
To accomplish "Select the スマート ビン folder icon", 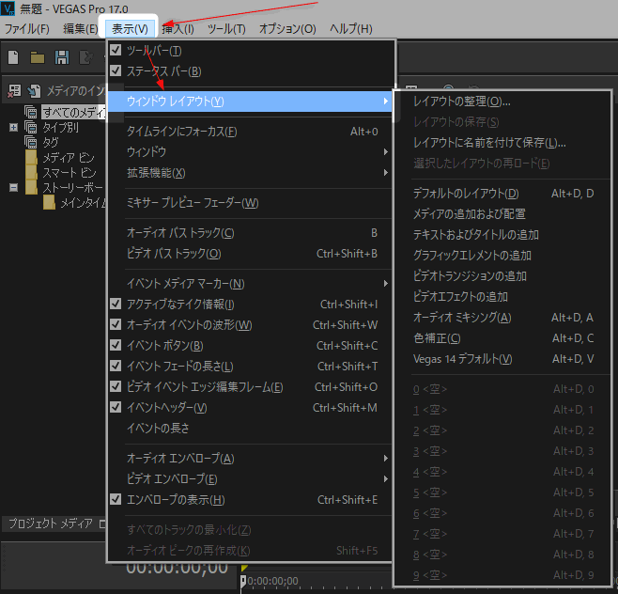I will click(32, 173).
